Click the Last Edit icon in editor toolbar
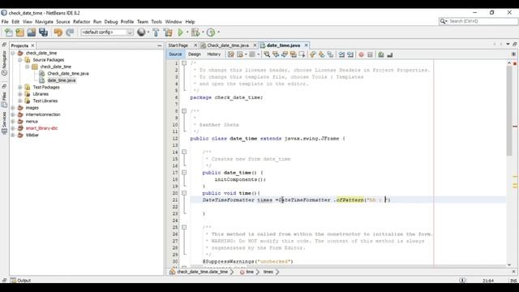Image resolution: width=519 pixels, height=292 pixels. point(231,54)
